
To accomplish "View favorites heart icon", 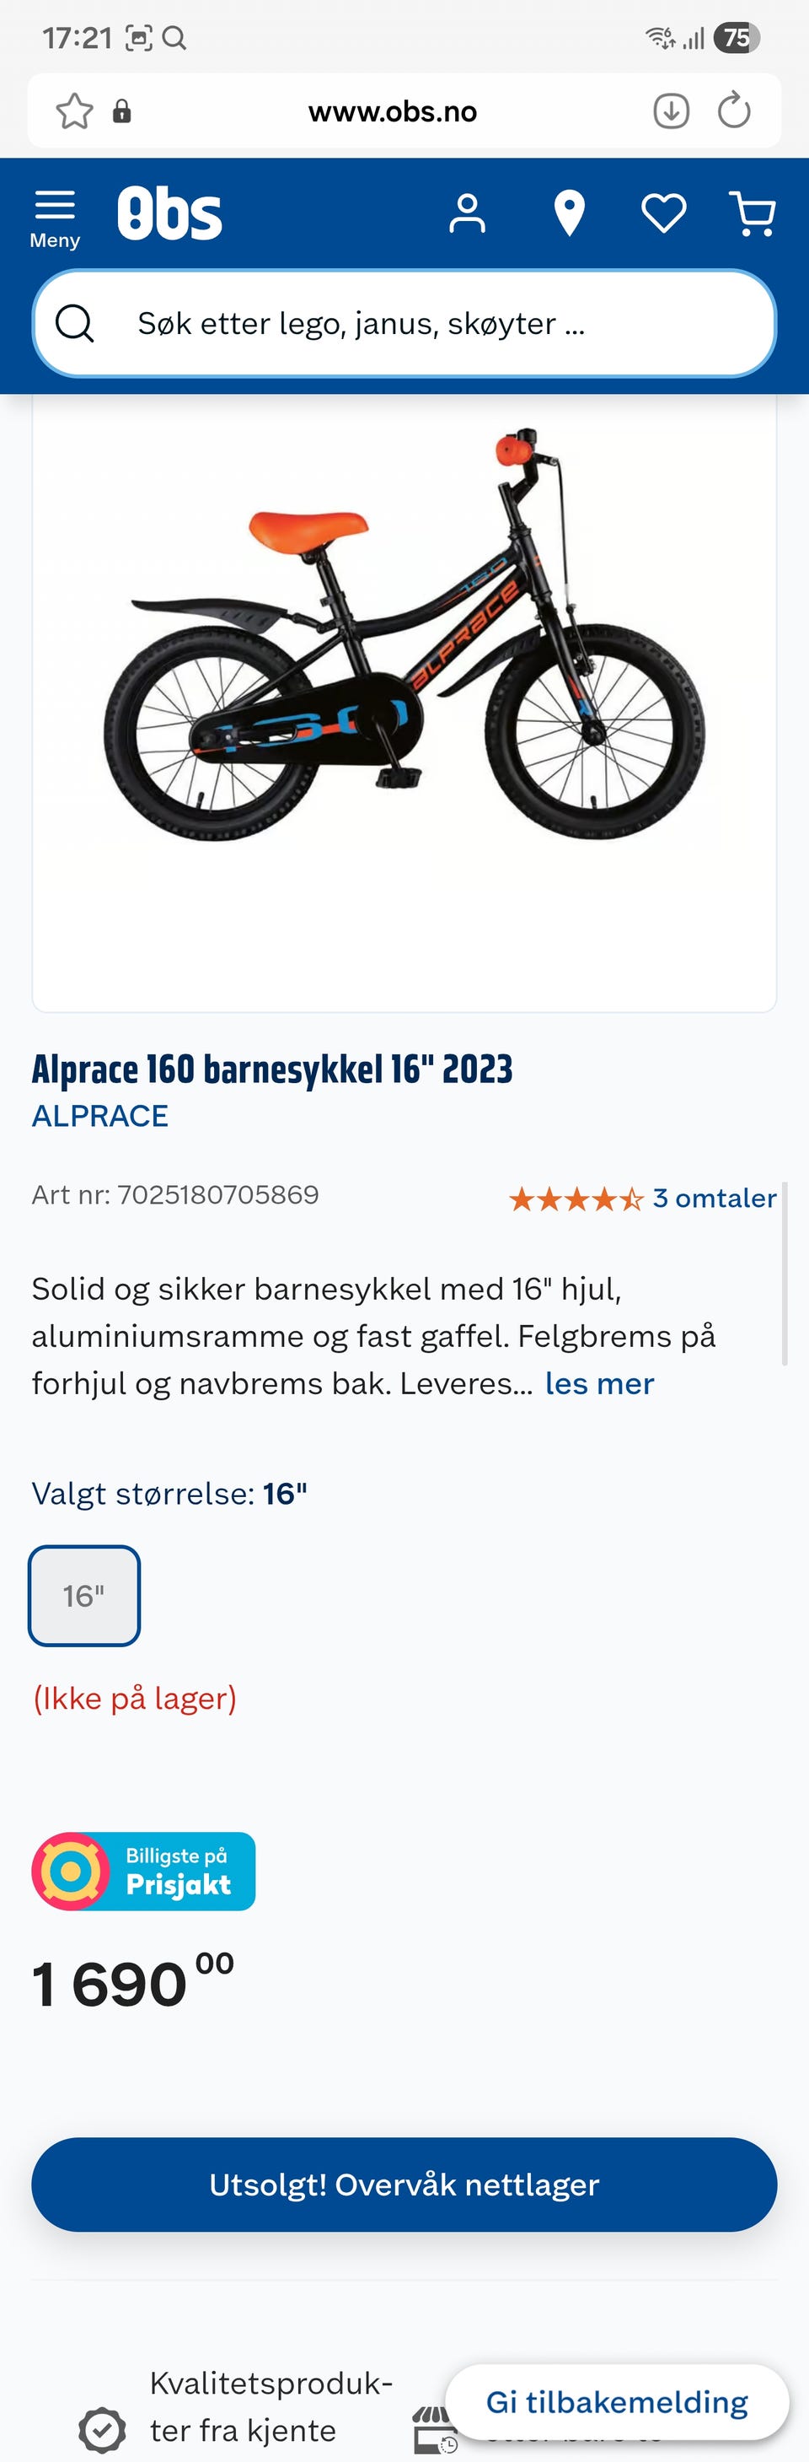I will [664, 213].
